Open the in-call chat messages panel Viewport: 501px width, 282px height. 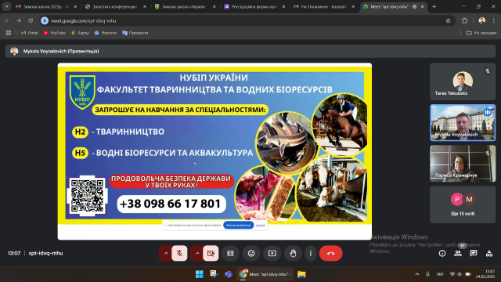coord(474,253)
